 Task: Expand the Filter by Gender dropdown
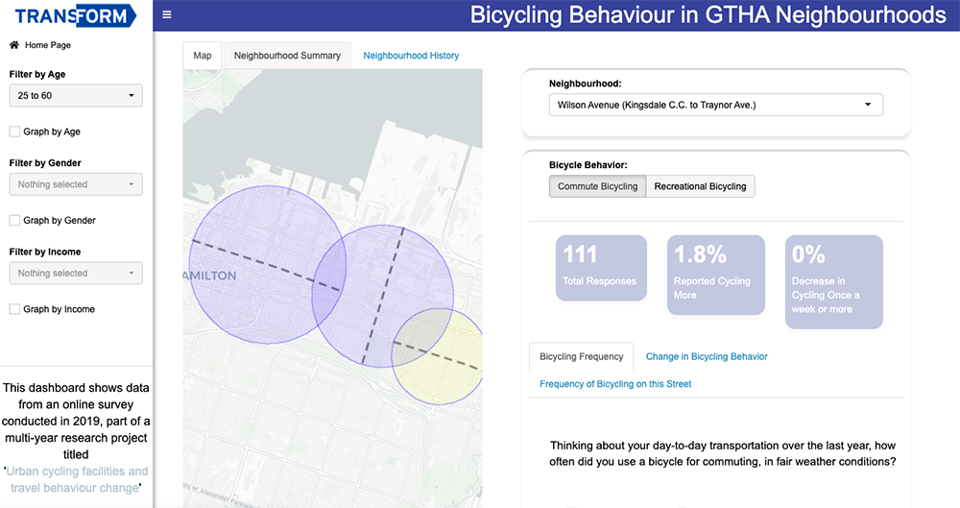[x=76, y=184]
